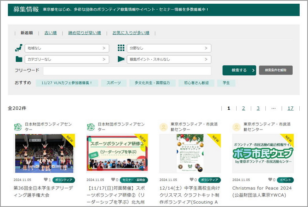Expand the 募集ポイント・スキルなし dropdown
The height and width of the screenshot is (207, 308).
pos(169,59)
